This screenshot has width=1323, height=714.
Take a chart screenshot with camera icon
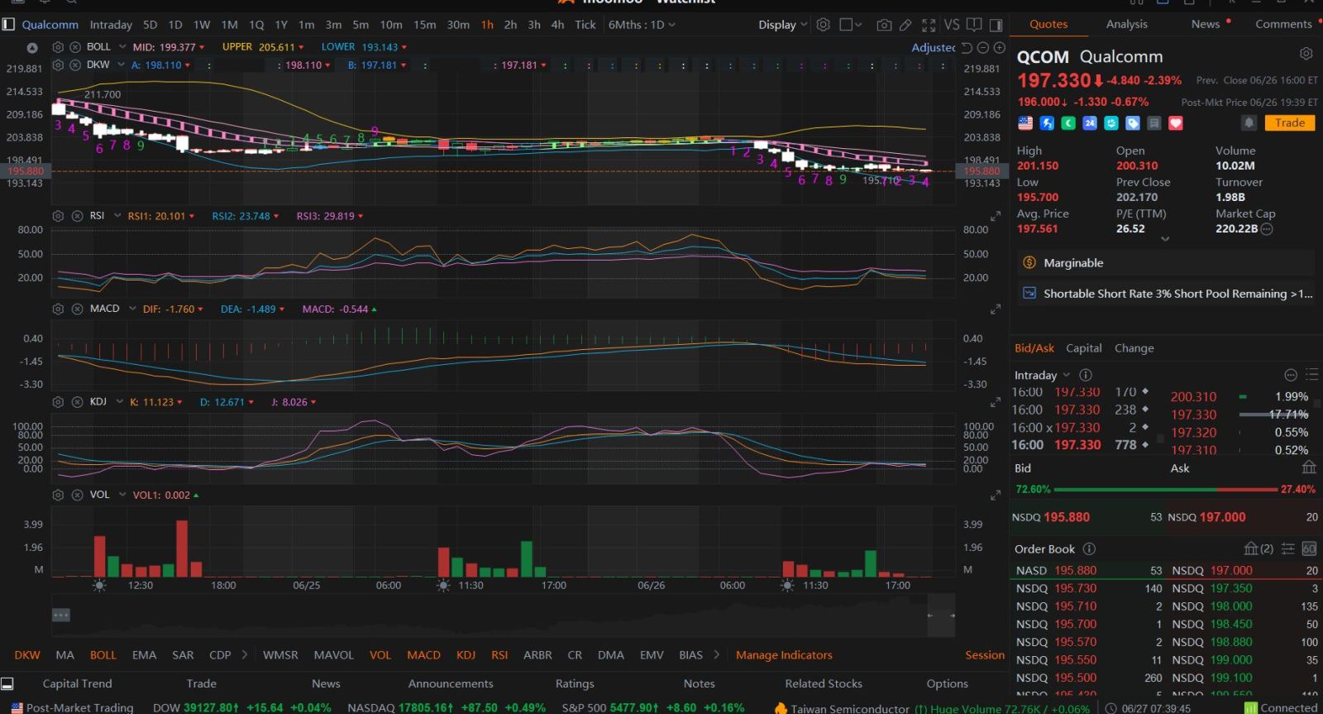tap(884, 25)
